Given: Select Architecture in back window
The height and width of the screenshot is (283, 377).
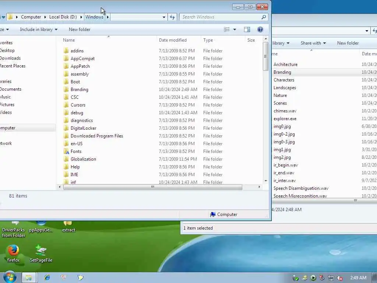Looking at the screenshot, I should pos(285,64).
